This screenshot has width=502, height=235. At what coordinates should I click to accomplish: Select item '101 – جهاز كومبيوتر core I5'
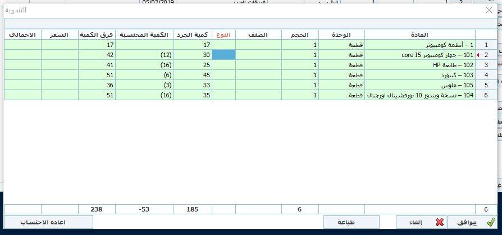click(420, 55)
